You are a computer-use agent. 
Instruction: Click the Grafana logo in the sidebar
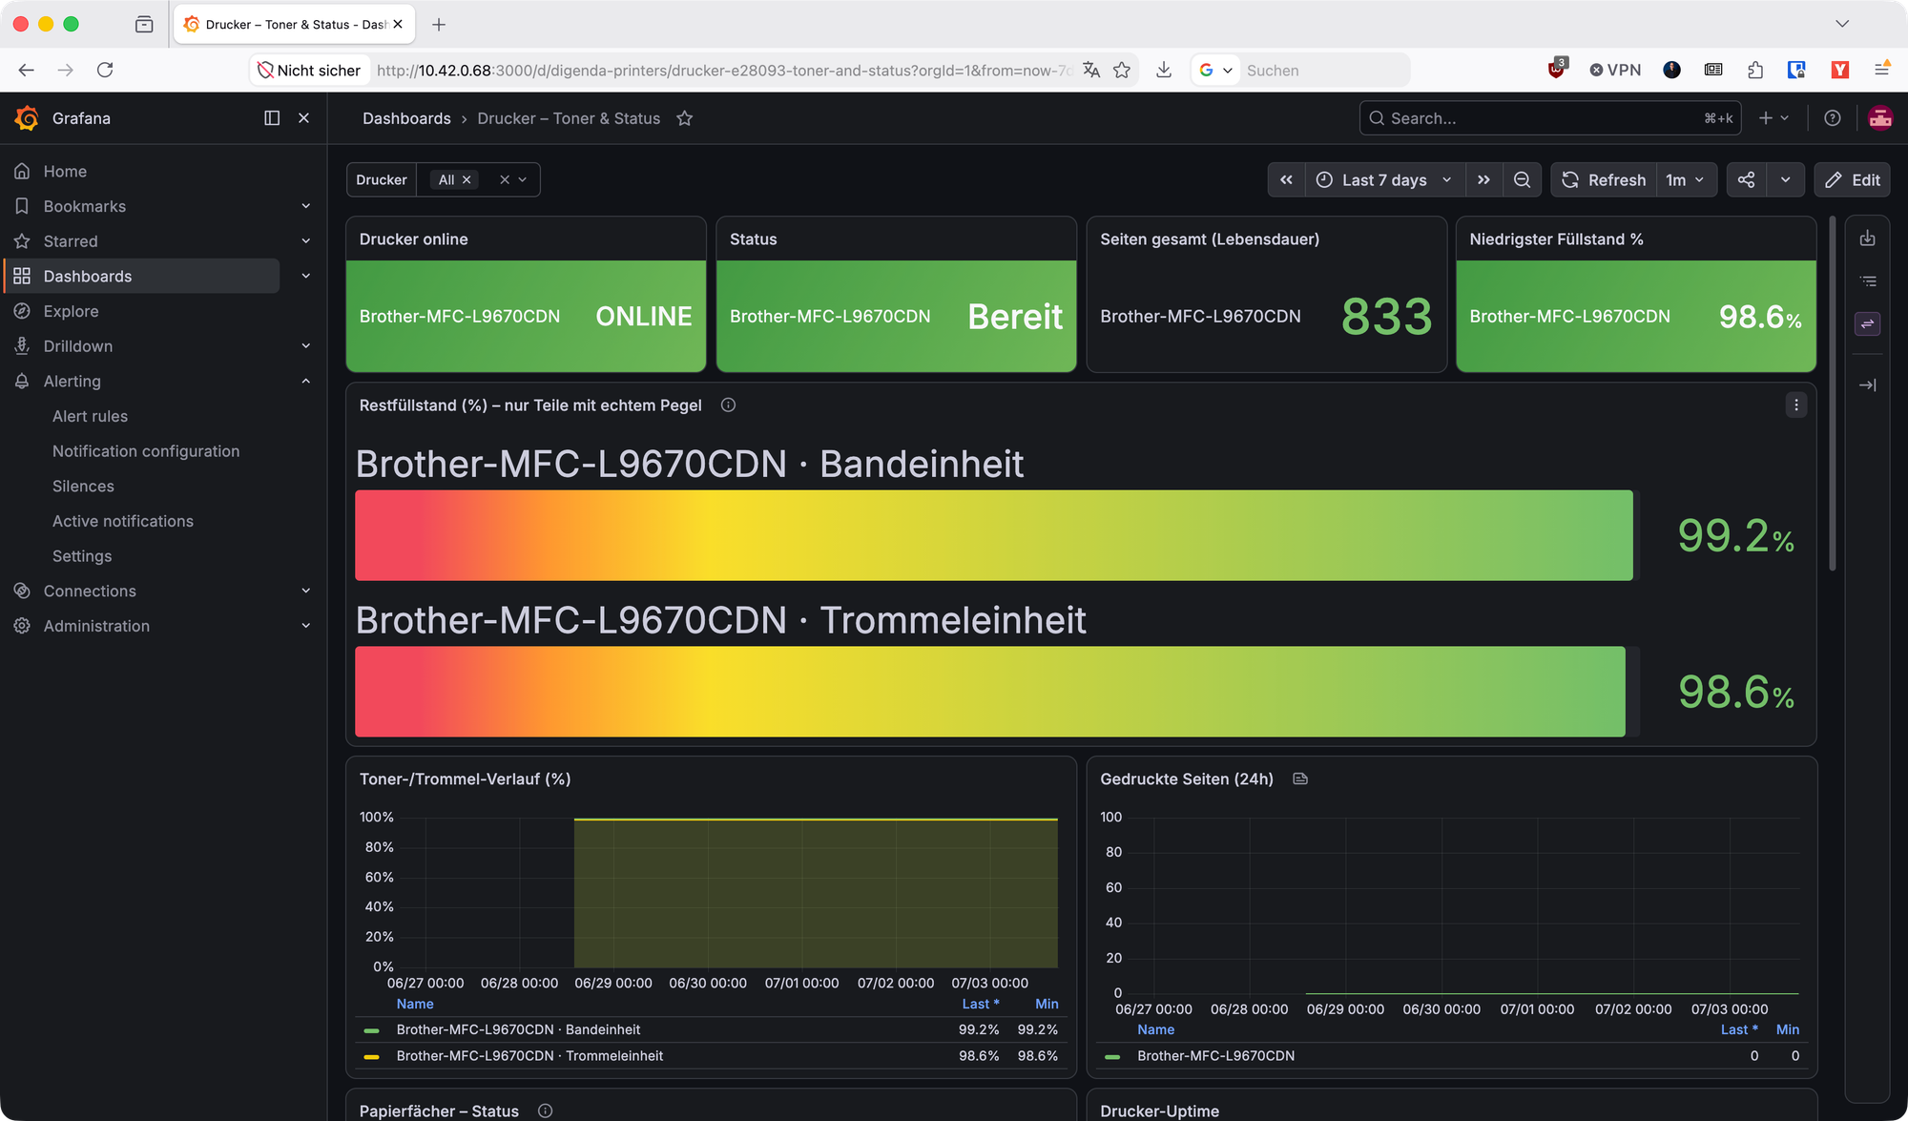point(27,118)
